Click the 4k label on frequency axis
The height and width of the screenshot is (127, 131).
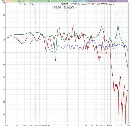click(x=86, y=125)
